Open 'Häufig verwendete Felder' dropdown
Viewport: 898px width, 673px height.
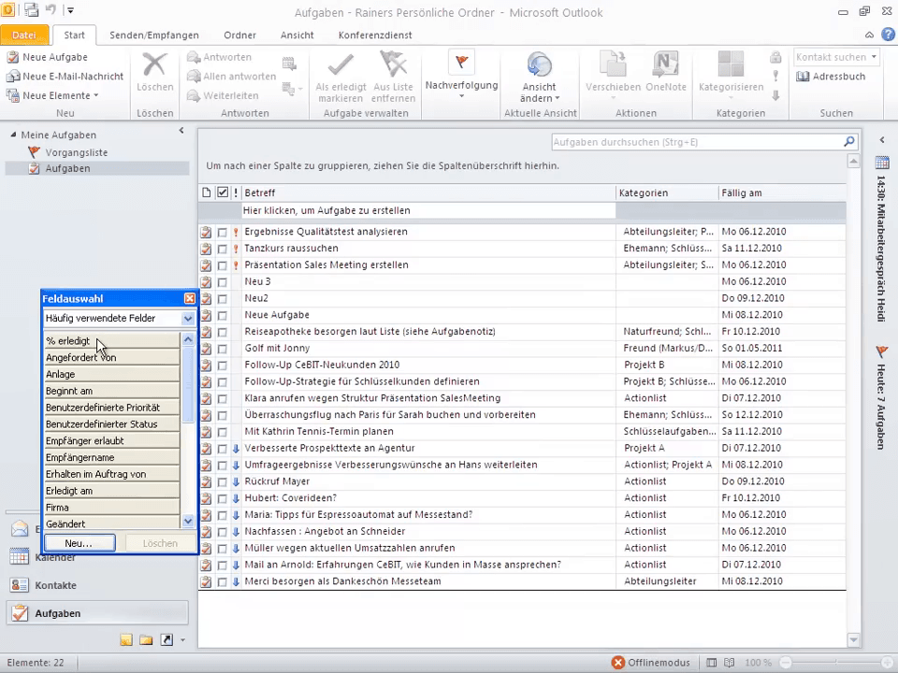pos(188,319)
